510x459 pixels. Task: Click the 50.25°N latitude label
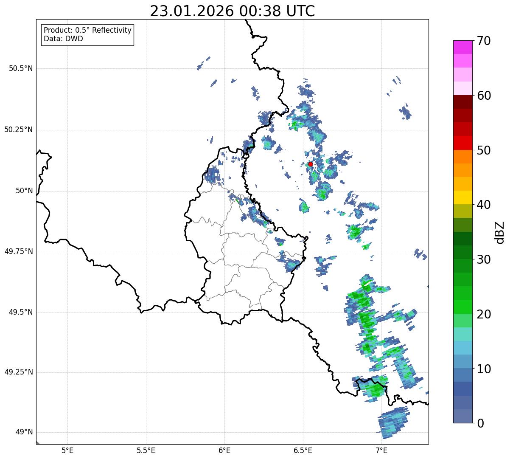coord(19,130)
